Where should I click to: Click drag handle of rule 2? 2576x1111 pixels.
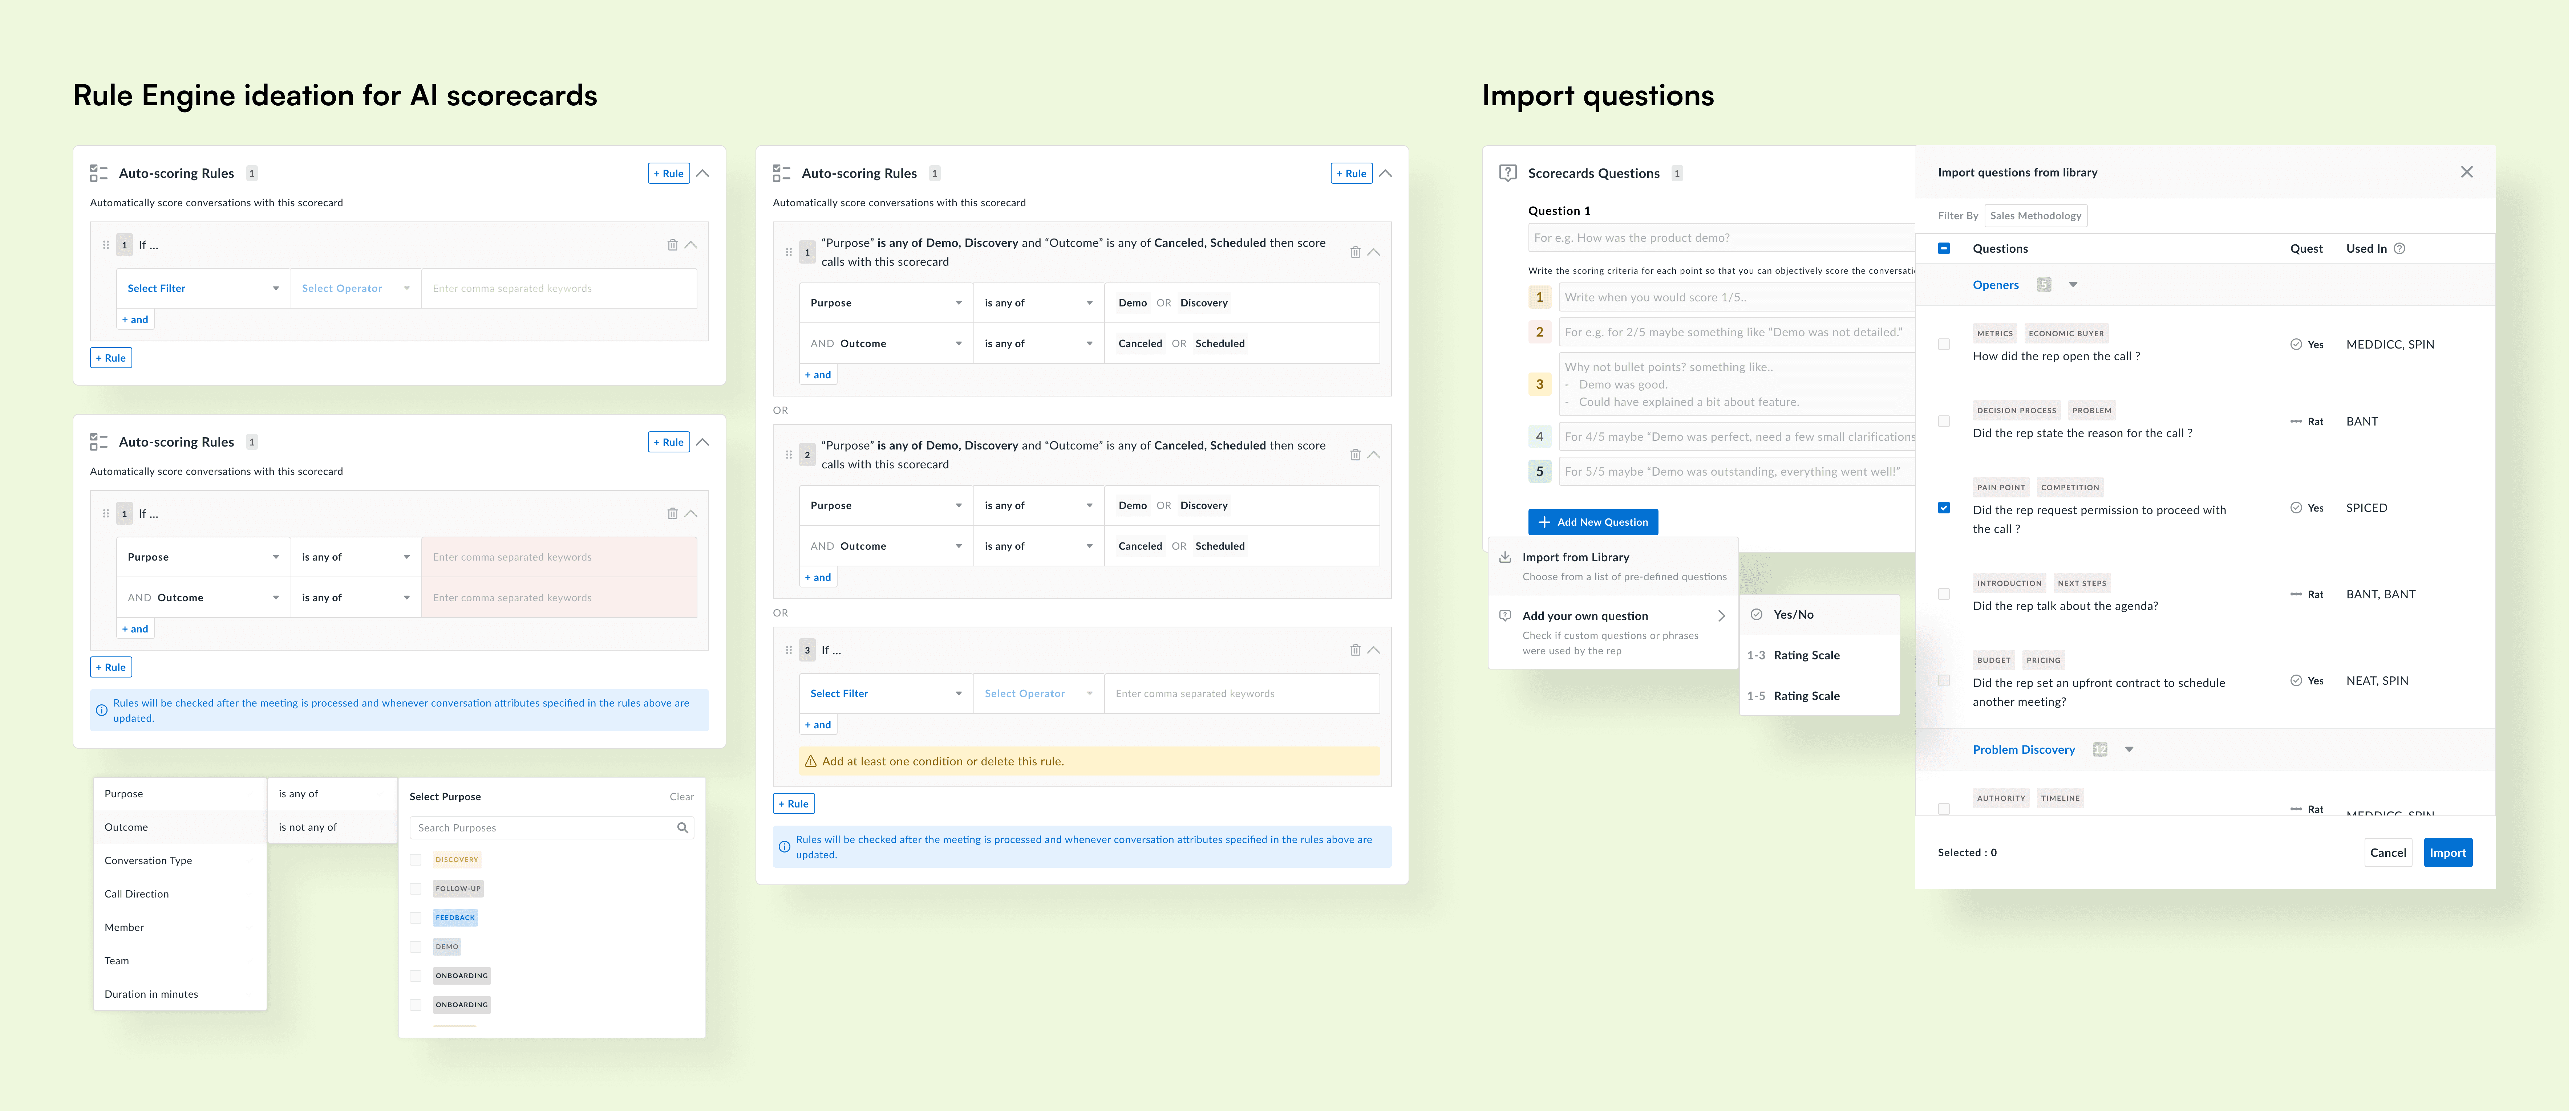[x=789, y=455]
